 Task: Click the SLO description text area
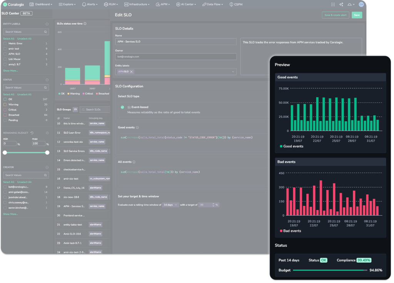(301, 56)
